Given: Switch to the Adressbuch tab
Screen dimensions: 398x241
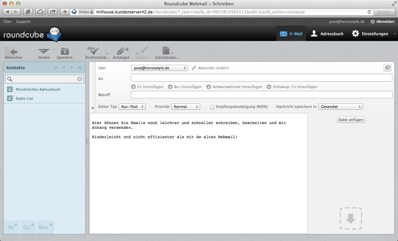Looking at the screenshot, I should (327, 34).
